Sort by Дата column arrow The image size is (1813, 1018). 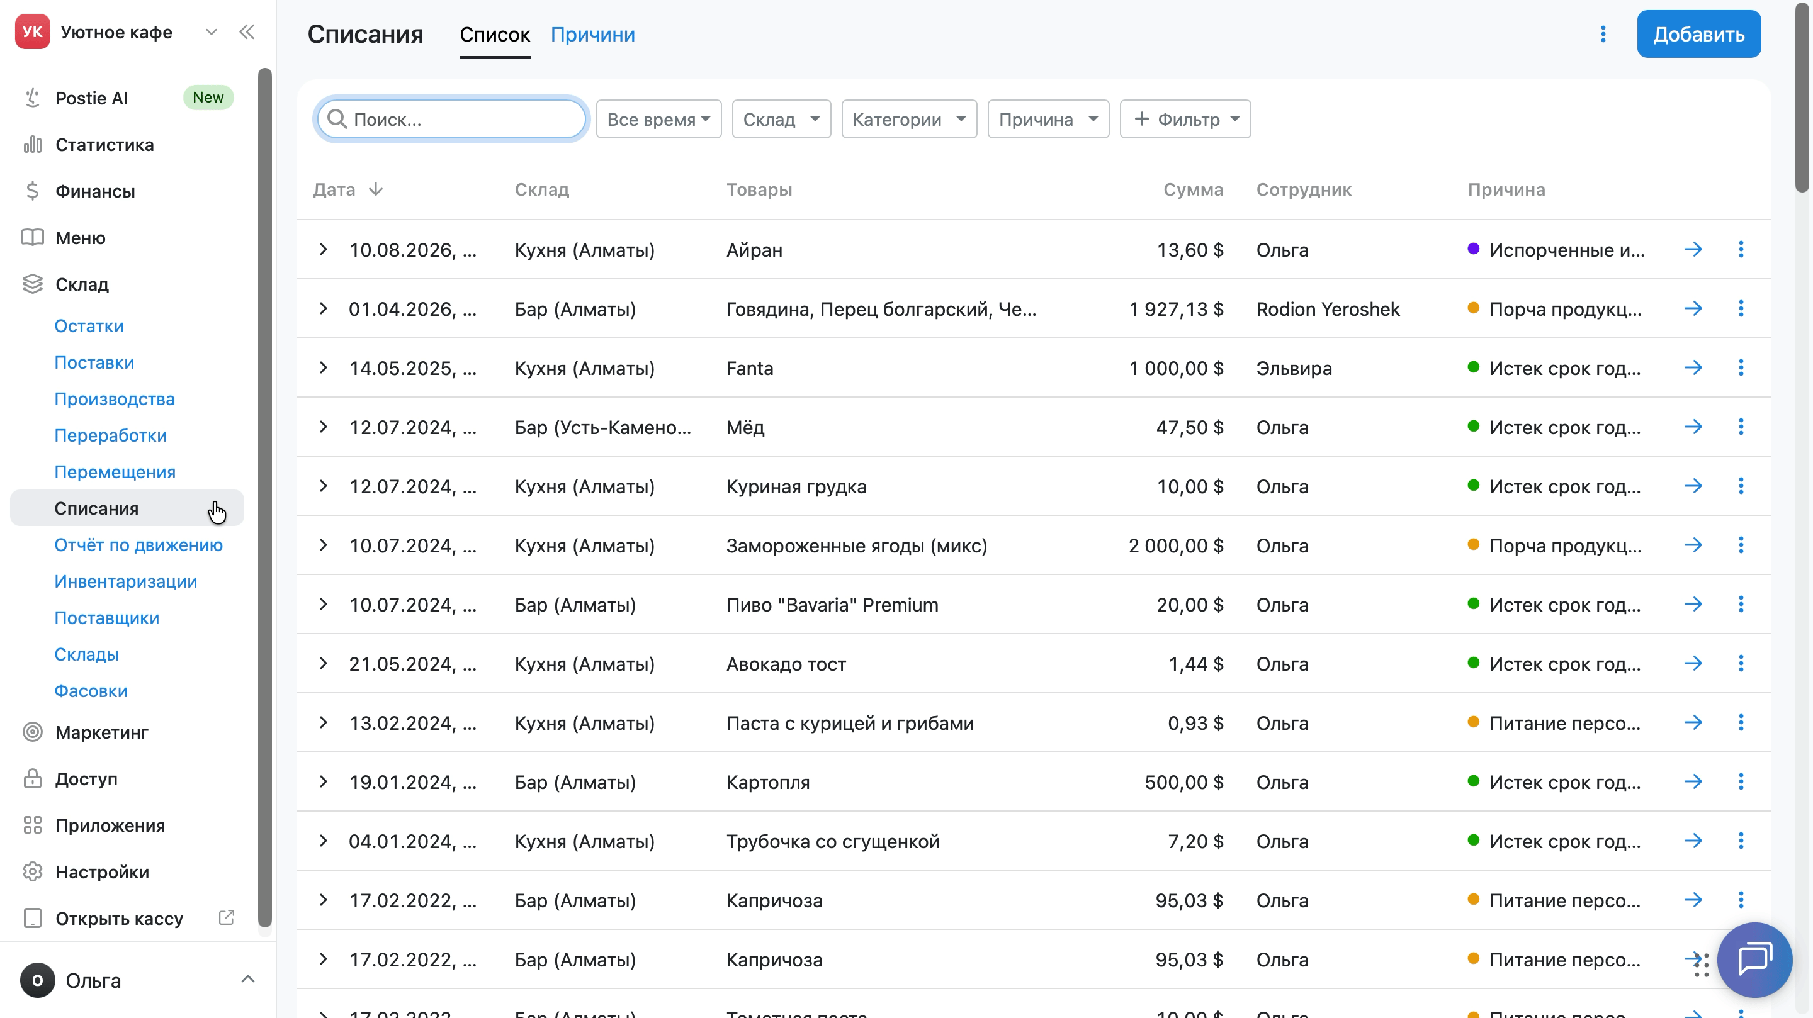click(375, 189)
